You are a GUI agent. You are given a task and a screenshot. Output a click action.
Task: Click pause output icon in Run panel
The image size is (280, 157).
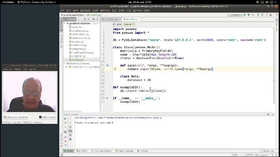click(x=65, y=127)
